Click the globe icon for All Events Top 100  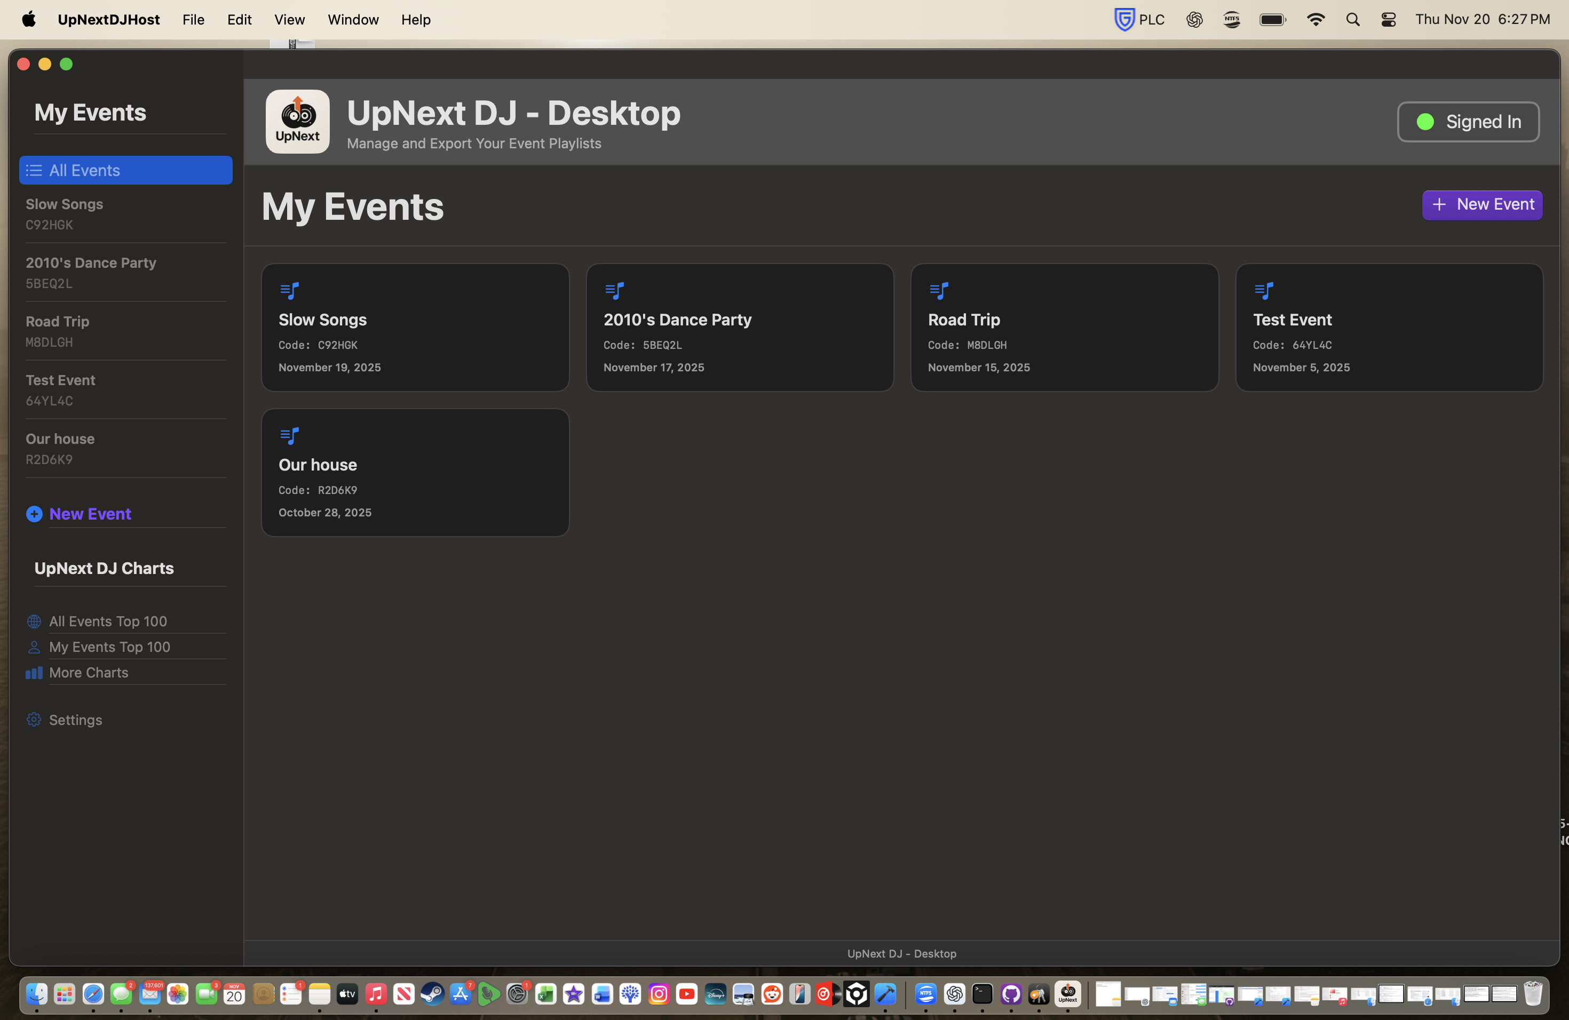[34, 621]
